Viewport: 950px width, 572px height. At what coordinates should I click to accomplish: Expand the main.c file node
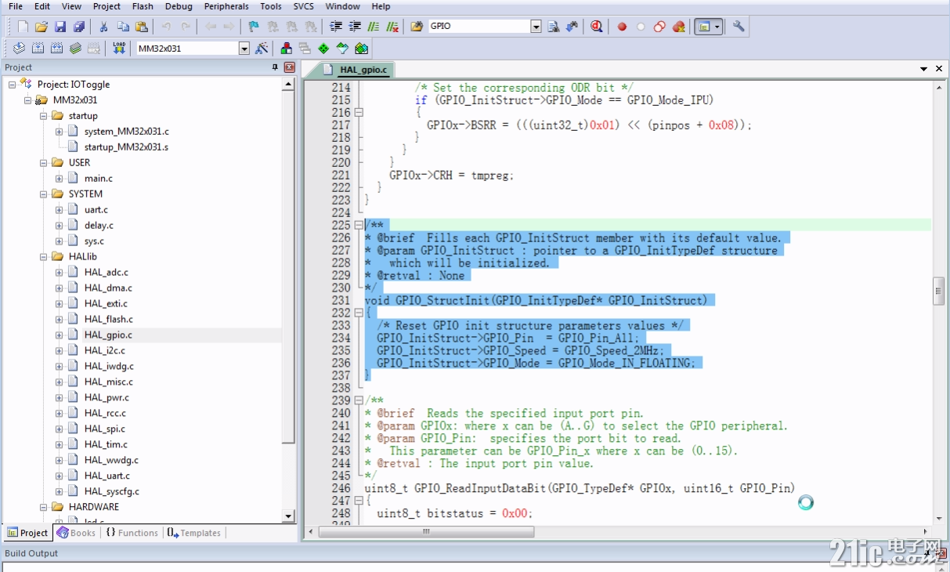pyautogui.click(x=60, y=178)
